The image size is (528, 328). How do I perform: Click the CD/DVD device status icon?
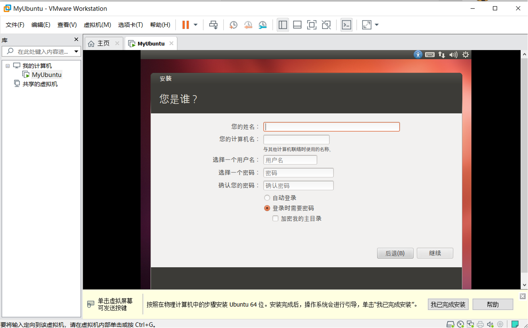click(460, 325)
